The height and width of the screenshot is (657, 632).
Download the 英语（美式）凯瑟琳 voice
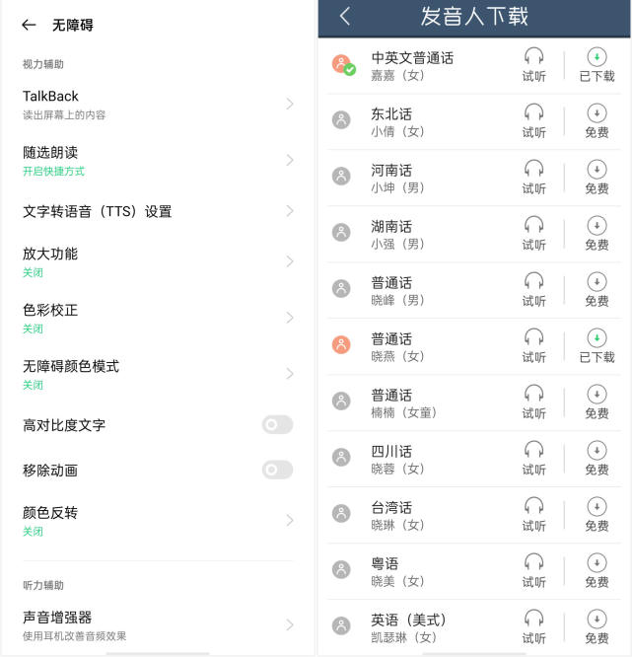597,626
